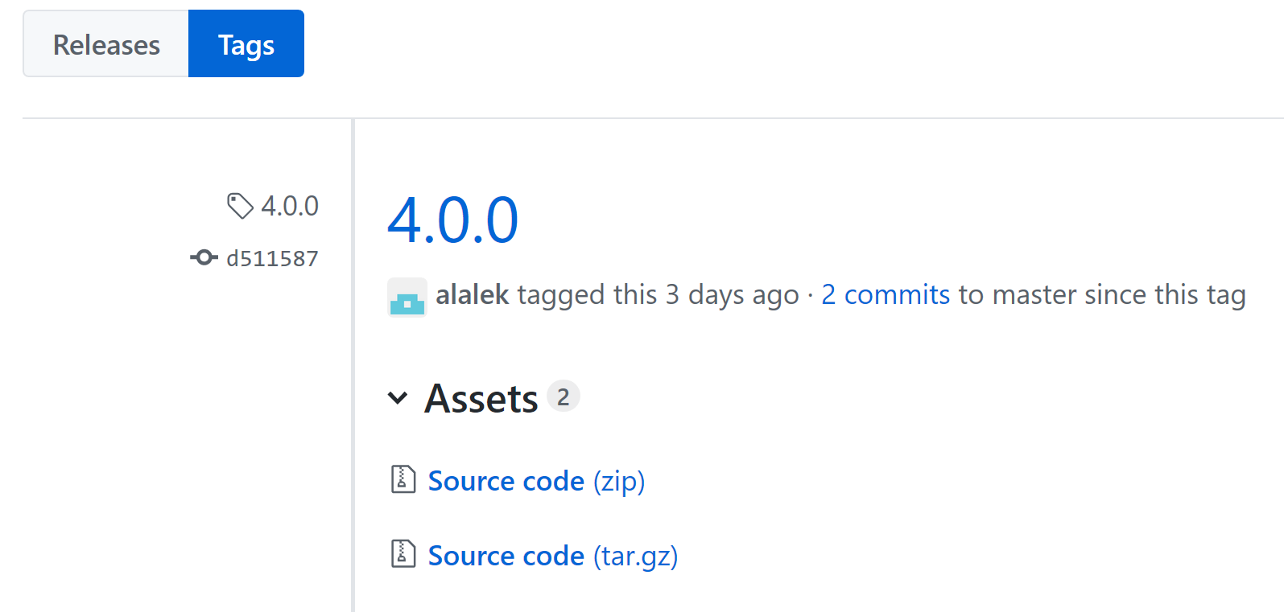Click the (zip) text of the source link
Screen dimensions: 1284x612
point(619,482)
